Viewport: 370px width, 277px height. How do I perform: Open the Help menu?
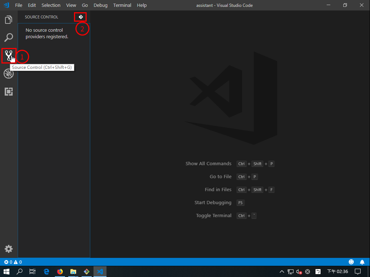click(x=142, y=5)
